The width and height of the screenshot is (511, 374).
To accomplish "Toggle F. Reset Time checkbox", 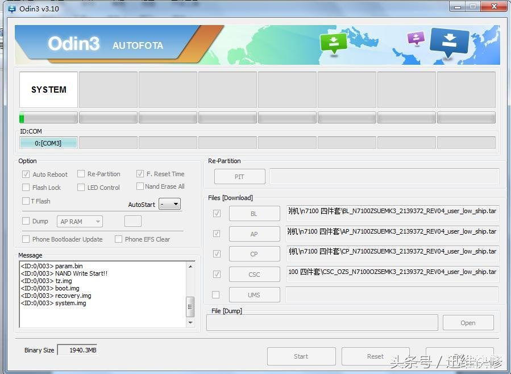I will 140,174.
